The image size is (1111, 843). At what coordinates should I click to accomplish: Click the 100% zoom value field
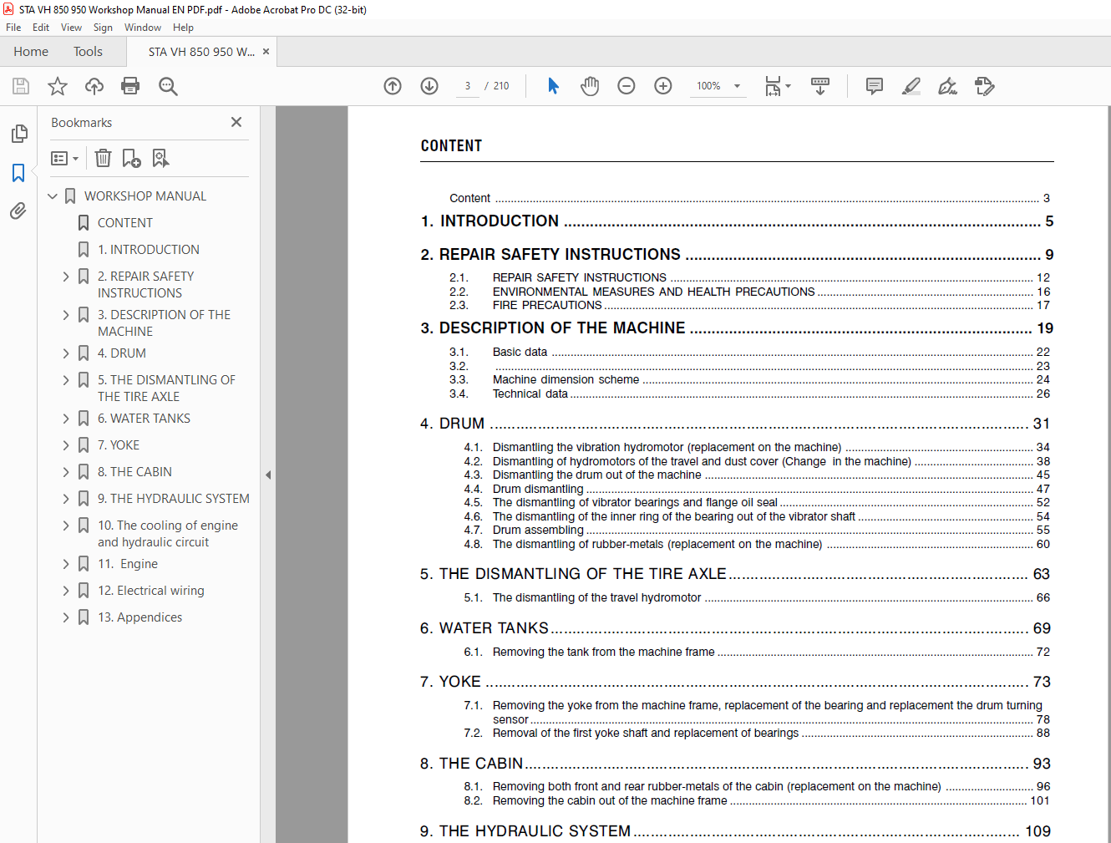[x=708, y=86]
